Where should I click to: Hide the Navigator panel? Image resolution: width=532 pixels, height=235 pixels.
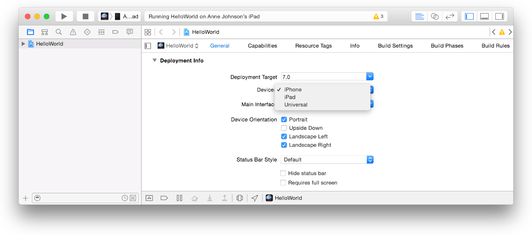(469, 17)
